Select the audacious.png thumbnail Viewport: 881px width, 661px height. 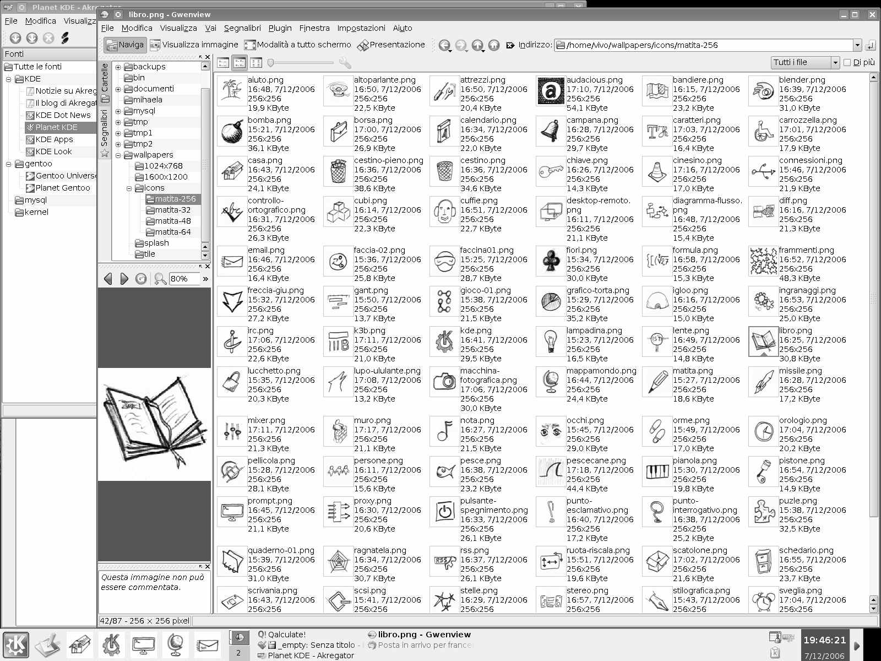550,91
